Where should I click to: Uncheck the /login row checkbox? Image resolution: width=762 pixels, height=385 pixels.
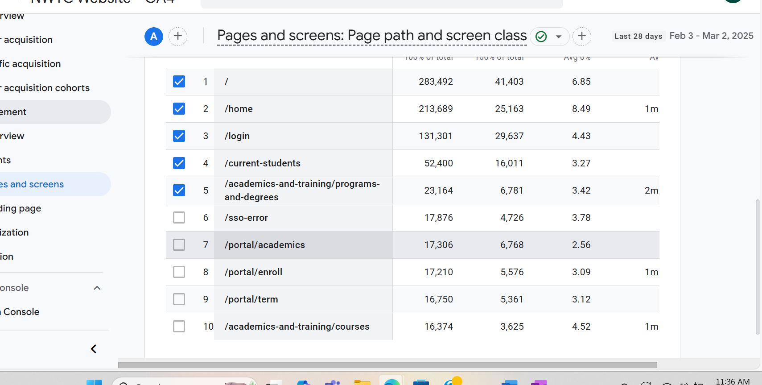(179, 136)
